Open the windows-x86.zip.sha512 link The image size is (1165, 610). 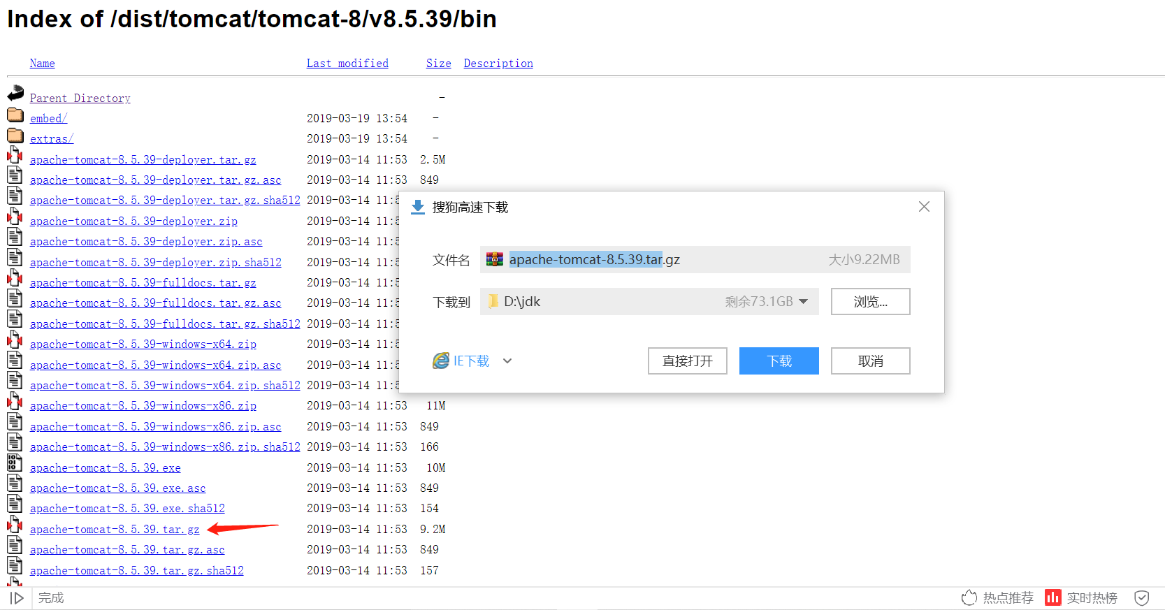(x=165, y=447)
